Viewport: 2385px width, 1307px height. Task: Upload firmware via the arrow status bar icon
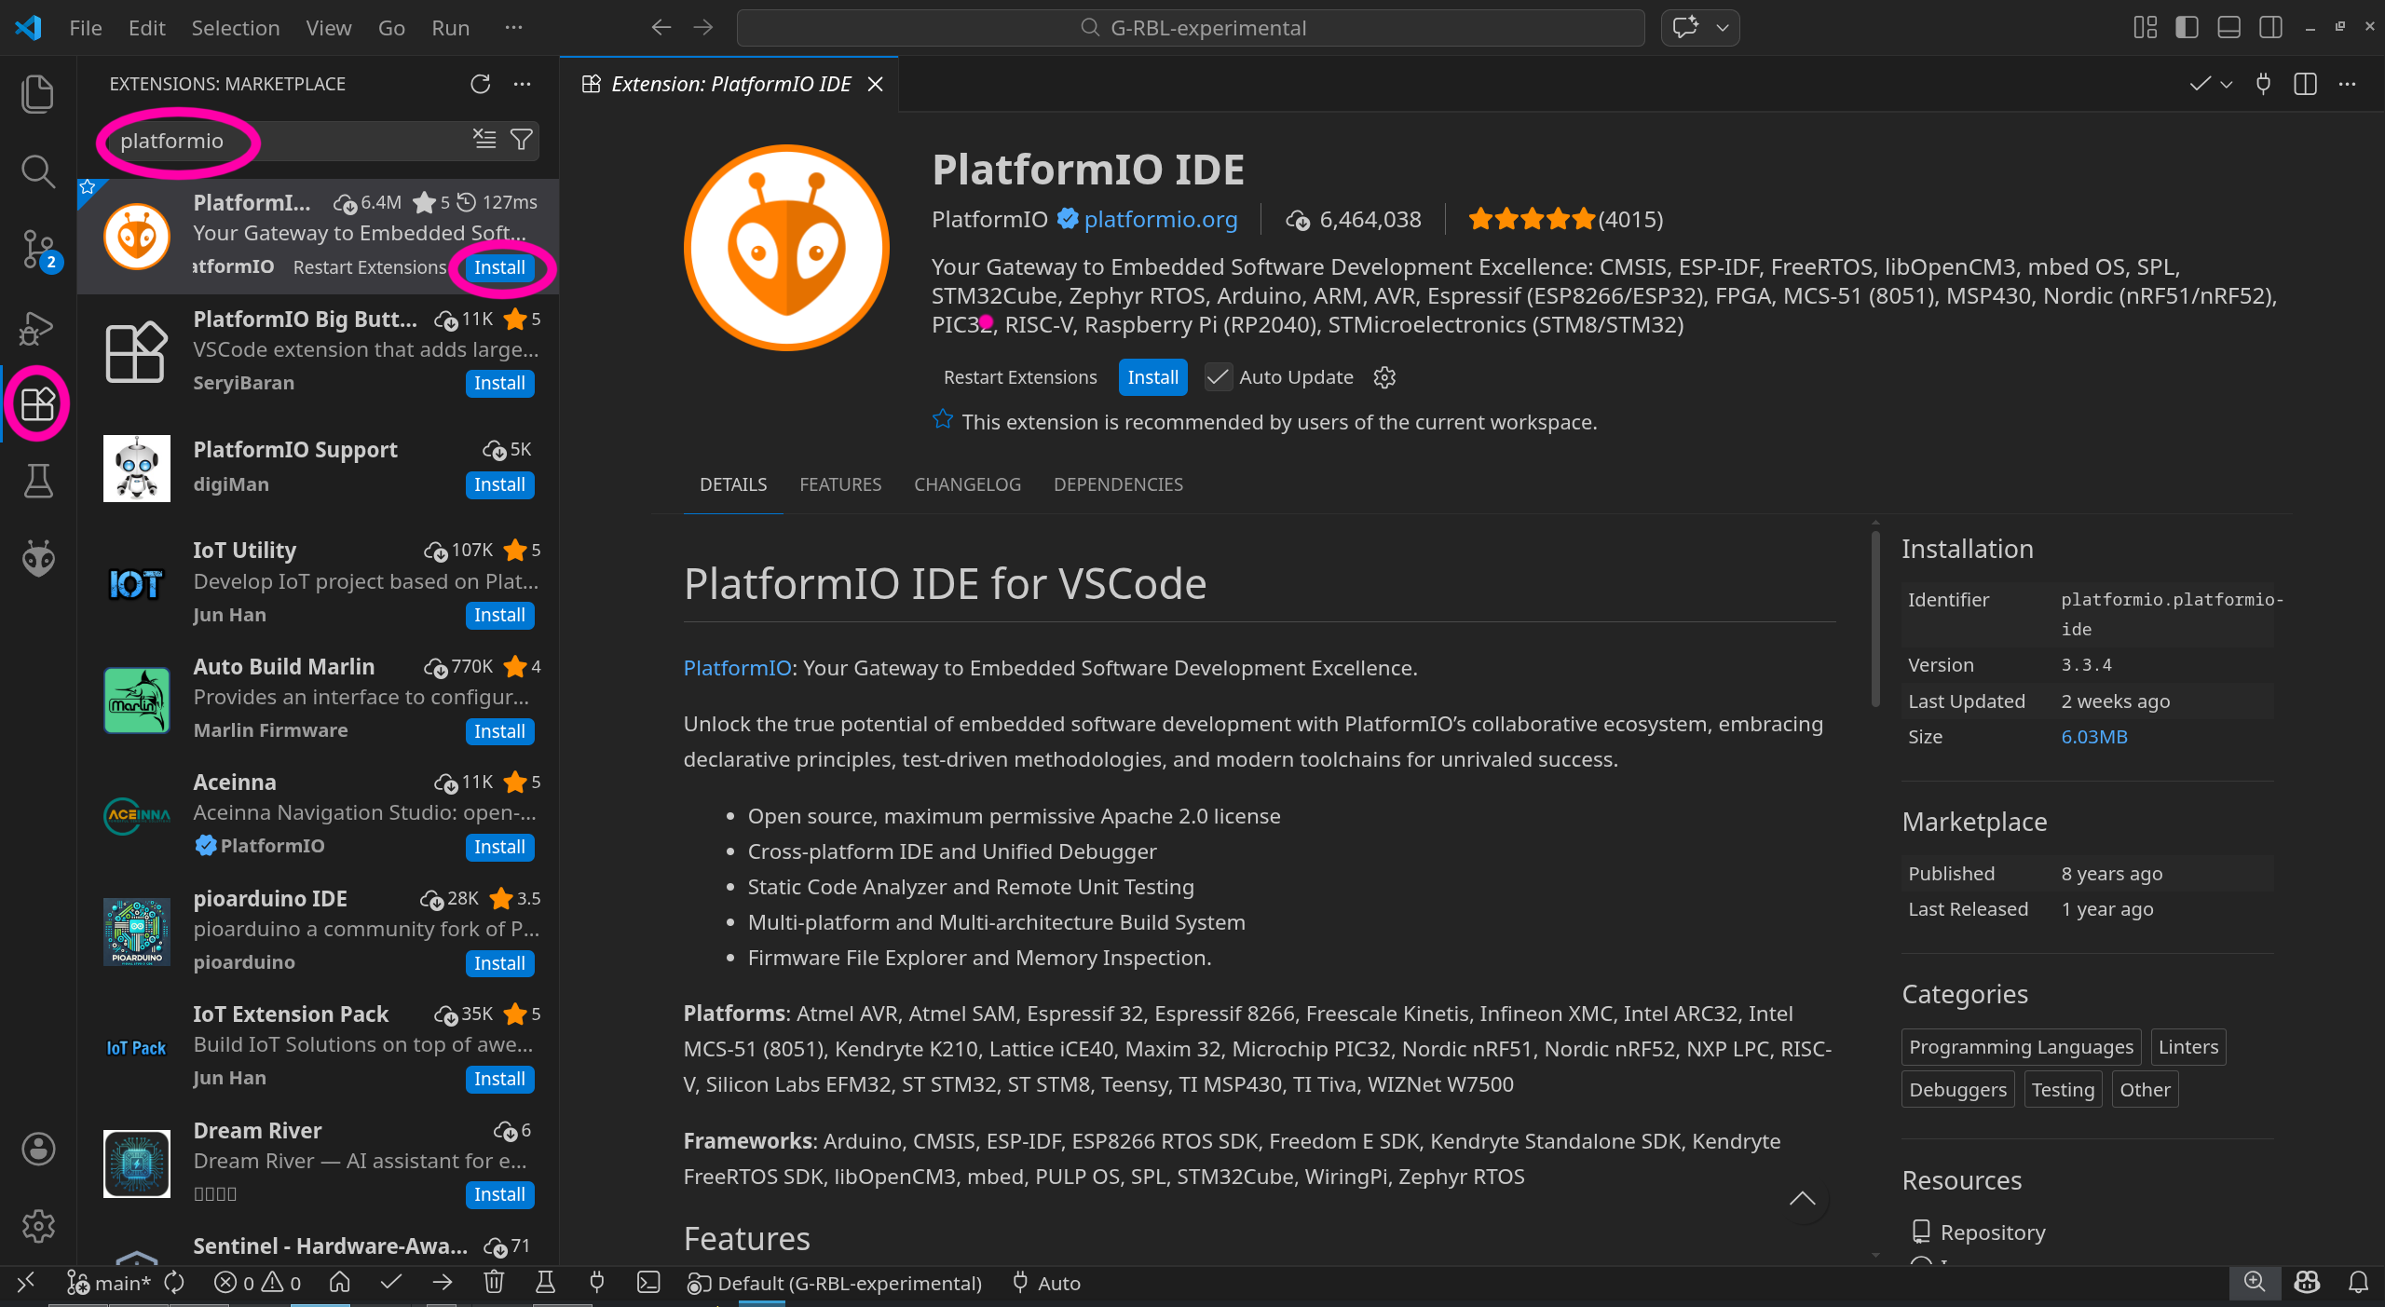point(442,1283)
